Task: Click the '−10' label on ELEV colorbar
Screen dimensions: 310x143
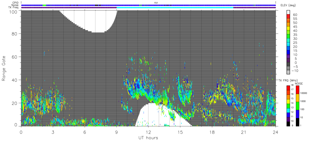Action: [x=295, y=71]
